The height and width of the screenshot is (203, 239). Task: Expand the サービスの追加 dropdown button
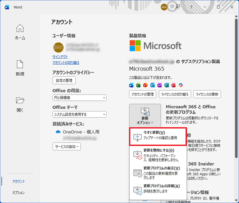click(x=66, y=146)
